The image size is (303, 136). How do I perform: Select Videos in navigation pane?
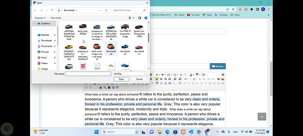coord(44,63)
